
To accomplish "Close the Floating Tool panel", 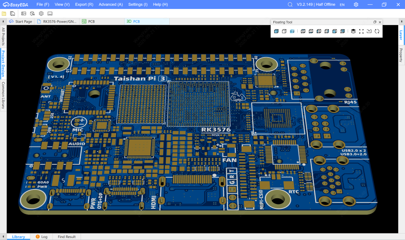I will tap(380, 22).
